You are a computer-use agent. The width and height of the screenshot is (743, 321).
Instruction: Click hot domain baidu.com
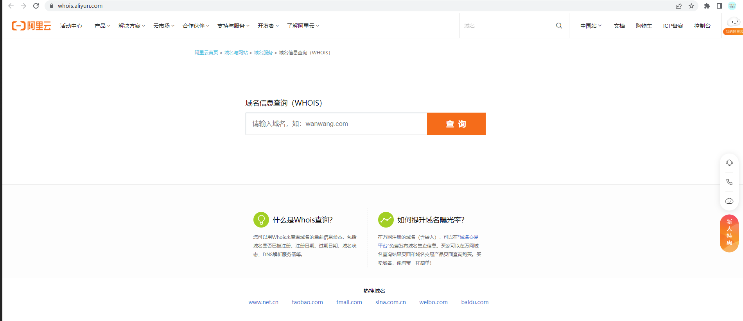click(x=475, y=302)
